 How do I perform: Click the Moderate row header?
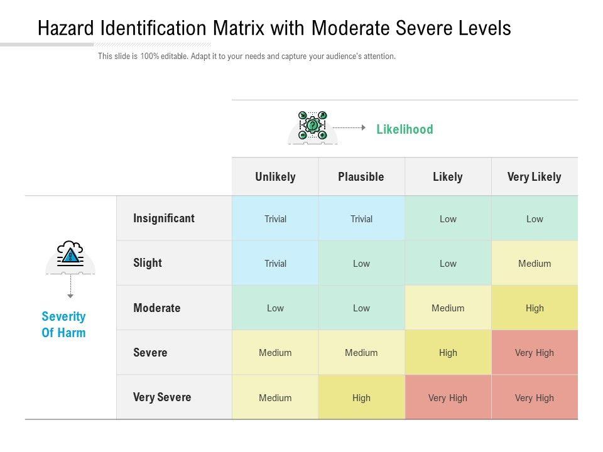[157, 308]
